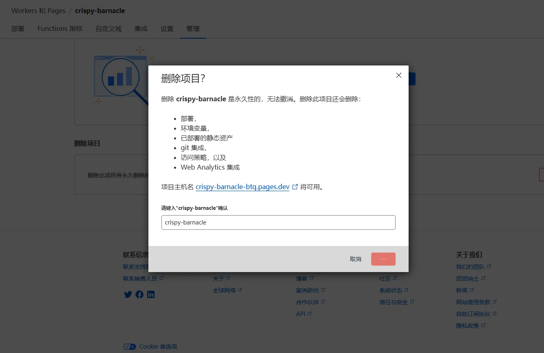
Task: Click the external-link icon next to 隐私政策
Action: point(483,325)
